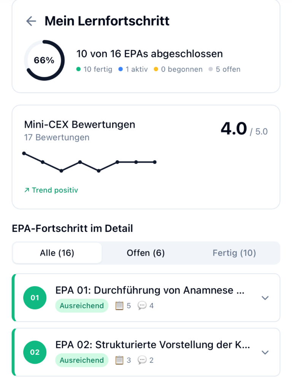Click the 66% circular progress ring
The height and width of the screenshot is (378, 292).
(x=44, y=60)
